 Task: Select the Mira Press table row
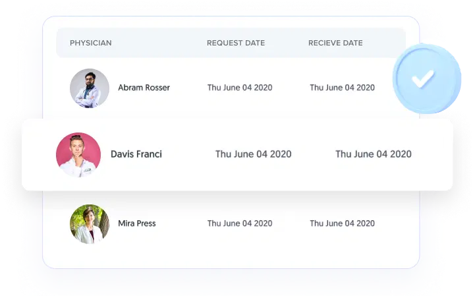pyautogui.click(x=231, y=224)
